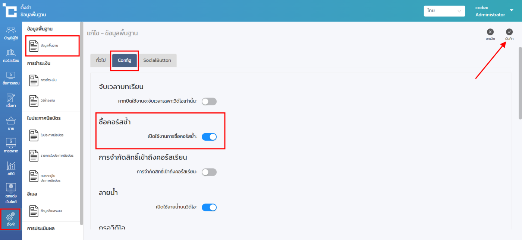Disable the ซื้อคอร์สซ้ำ repurchase toggle

209,137
